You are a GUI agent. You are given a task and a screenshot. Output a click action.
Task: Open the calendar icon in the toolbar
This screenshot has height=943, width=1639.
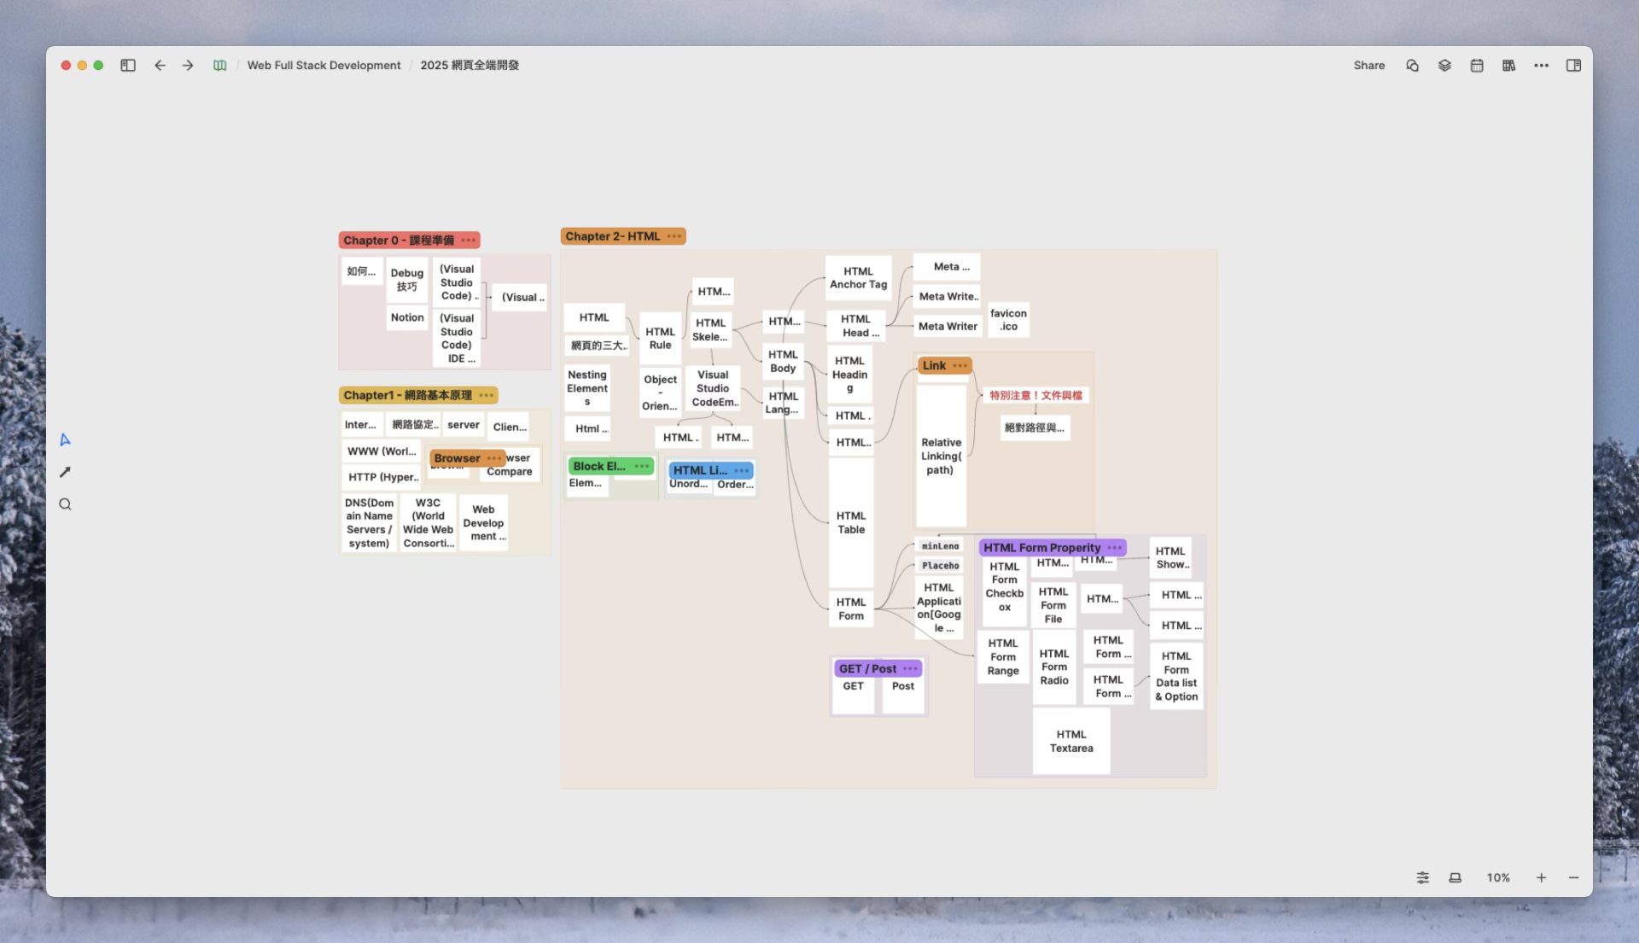pyautogui.click(x=1477, y=66)
